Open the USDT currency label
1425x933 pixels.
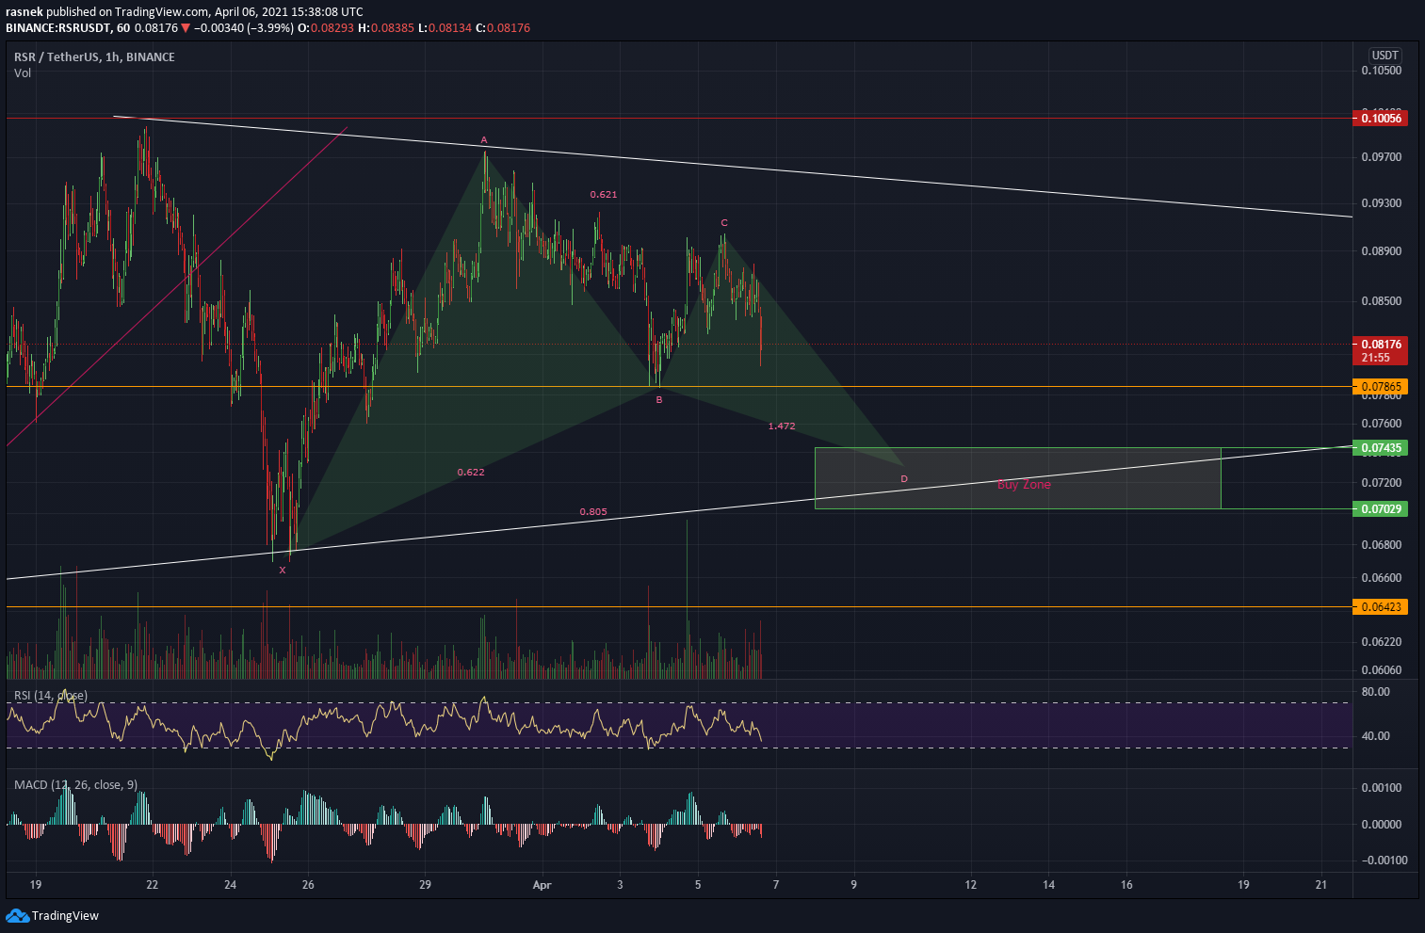pos(1385,56)
